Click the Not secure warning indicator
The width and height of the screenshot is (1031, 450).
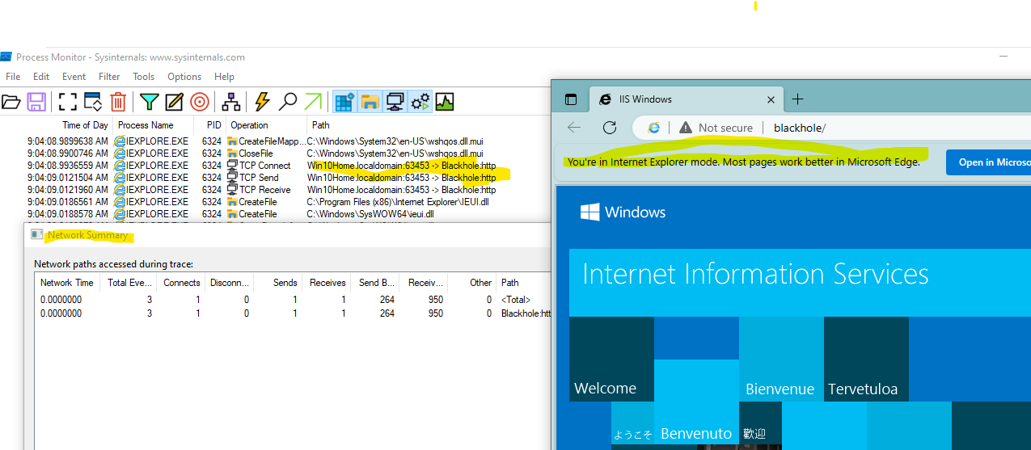(716, 128)
